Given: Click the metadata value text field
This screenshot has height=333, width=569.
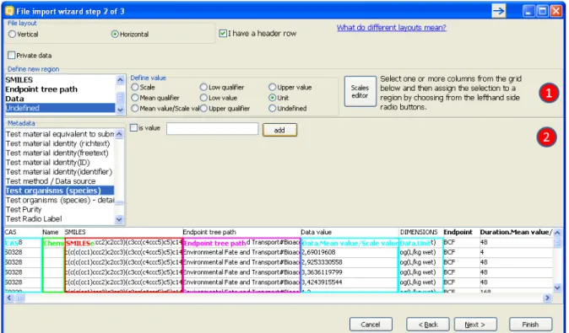Looking at the screenshot, I should coord(212,129).
